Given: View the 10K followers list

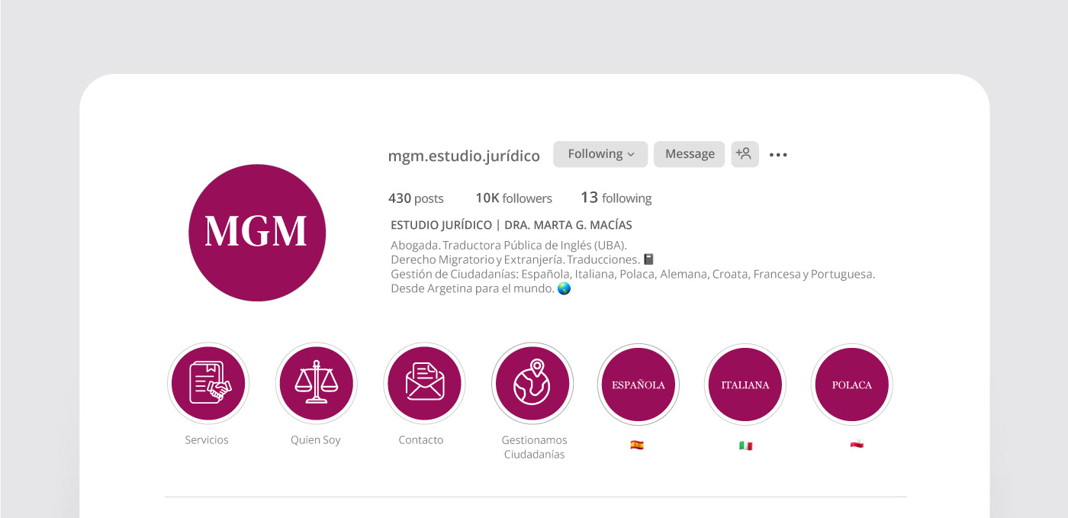Looking at the screenshot, I should (513, 198).
